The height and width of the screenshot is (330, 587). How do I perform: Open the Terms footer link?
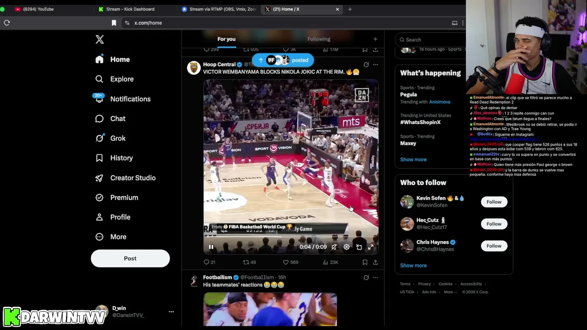click(405, 284)
